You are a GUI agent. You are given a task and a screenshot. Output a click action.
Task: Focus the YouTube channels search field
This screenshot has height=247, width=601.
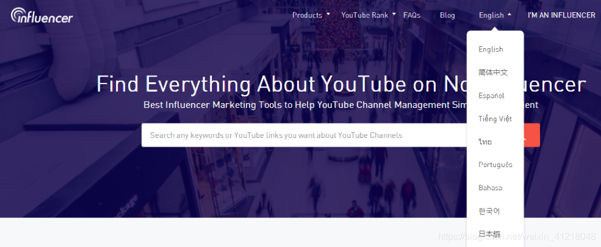tap(304, 135)
